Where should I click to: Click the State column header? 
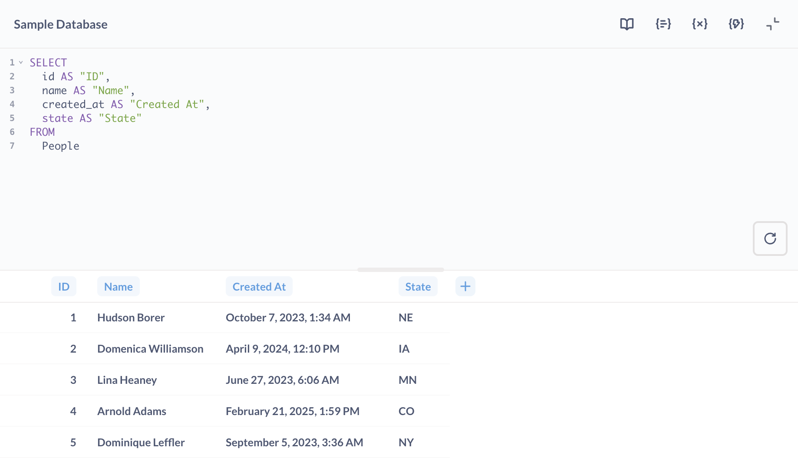click(x=418, y=287)
